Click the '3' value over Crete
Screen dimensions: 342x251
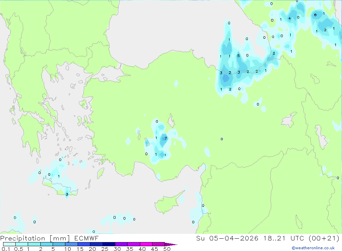click(x=67, y=194)
